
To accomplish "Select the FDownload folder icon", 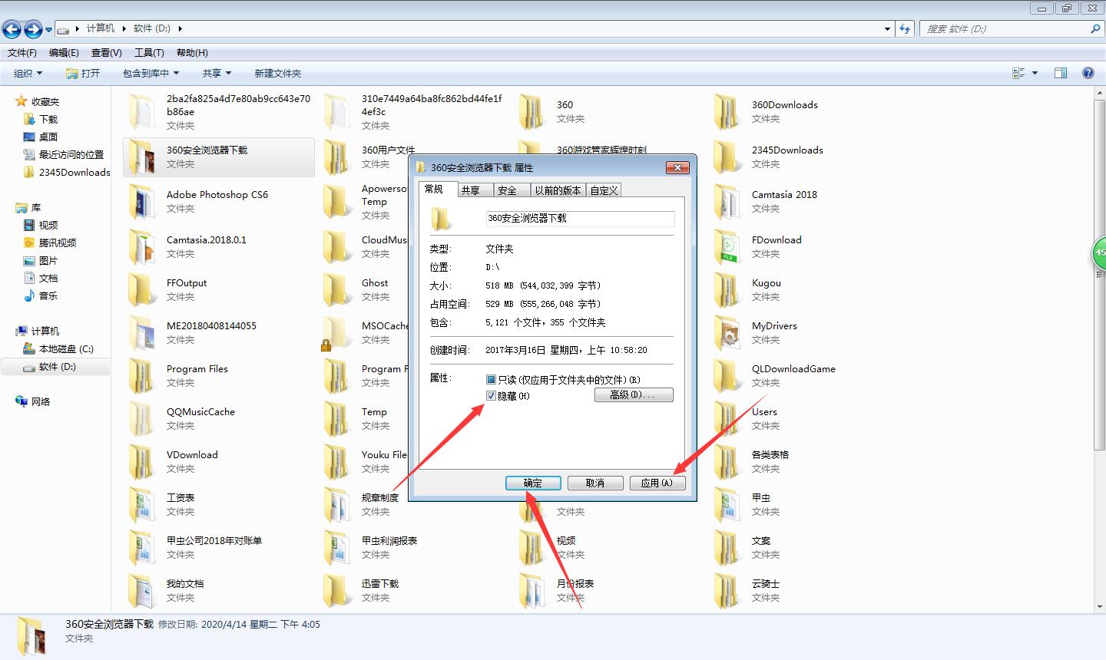I will point(727,246).
